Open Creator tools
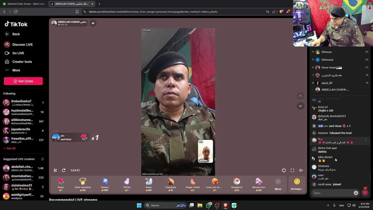Image resolution: width=373 pixels, height=210 pixels. click(18, 62)
